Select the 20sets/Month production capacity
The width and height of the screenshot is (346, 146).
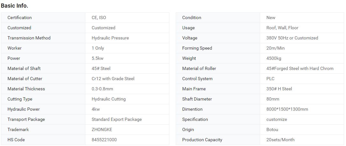[x=280, y=140]
